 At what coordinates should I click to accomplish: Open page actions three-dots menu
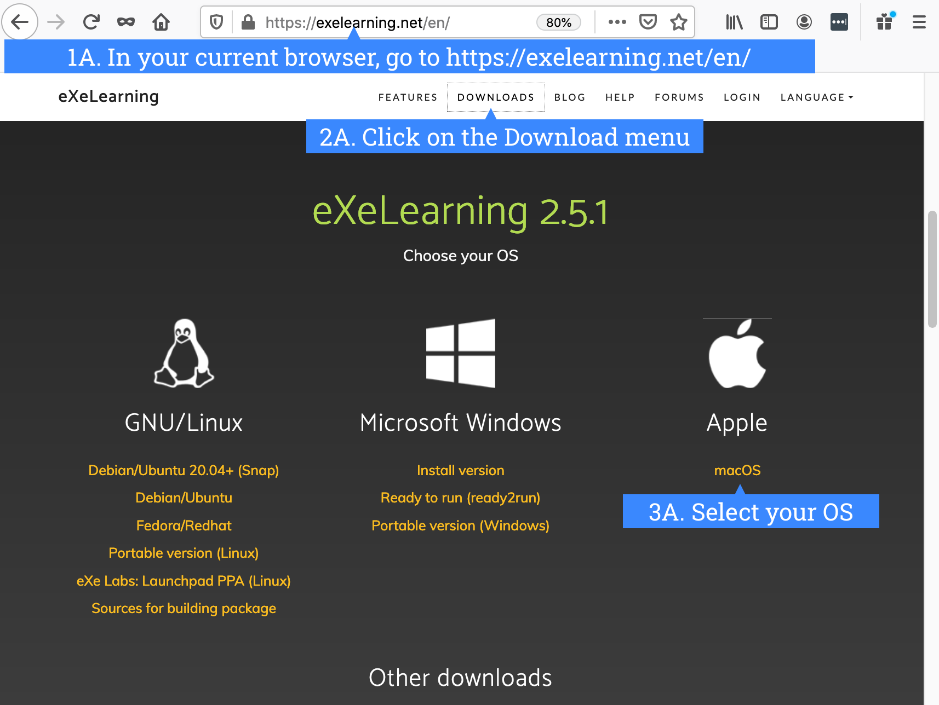[x=617, y=22]
